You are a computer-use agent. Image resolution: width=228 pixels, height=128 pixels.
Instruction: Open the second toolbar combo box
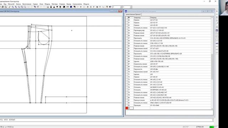(127, 7)
